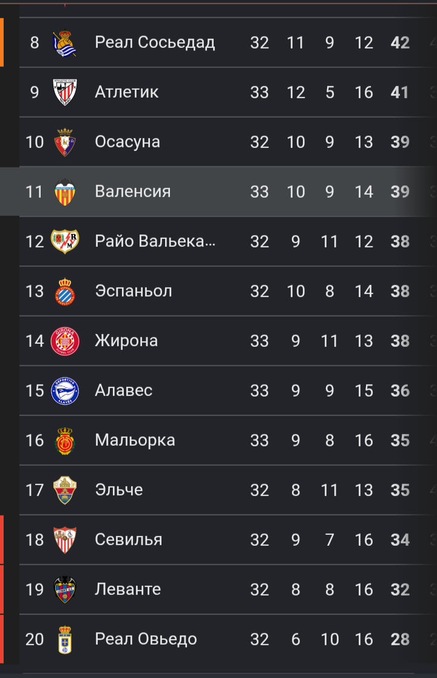Tap the Espanyol club badge
Screen dimensions: 437x678
(64, 291)
